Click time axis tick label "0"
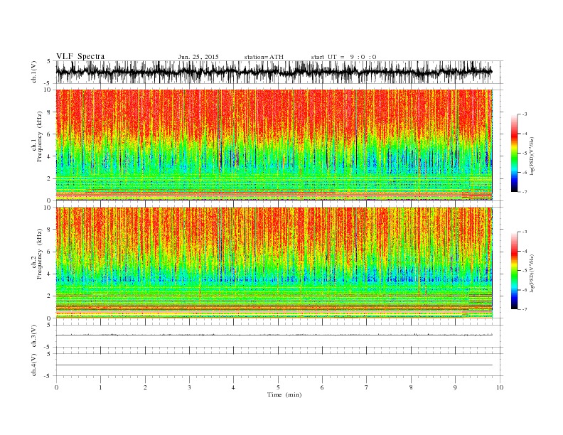This screenshot has width=563, height=435. pyautogui.click(x=56, y=387)
